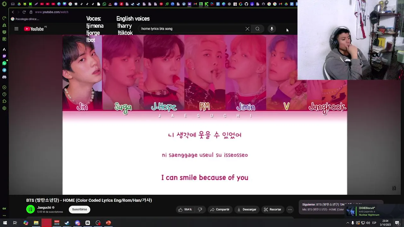Open Telegram panel in Opera sidebar
Viewport: 404px width, 227px height.
point(4,70)
